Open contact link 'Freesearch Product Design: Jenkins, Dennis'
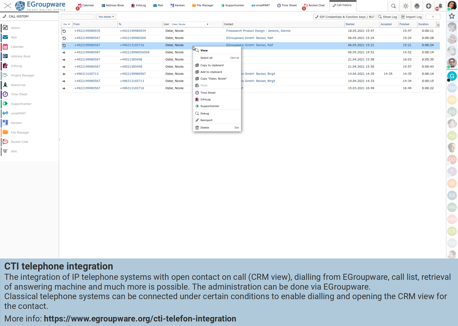 tap(258, 31)
